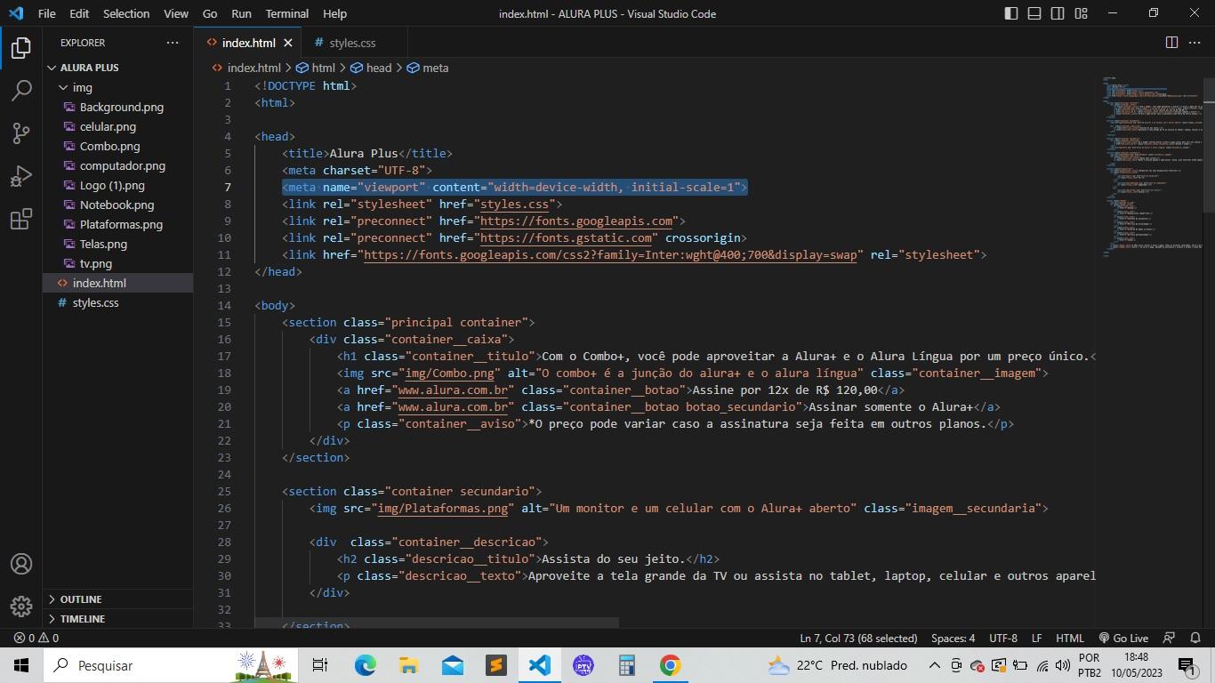1215x683 pixels.
Task: Open the Terminal menu
Action: click(287, 13)
